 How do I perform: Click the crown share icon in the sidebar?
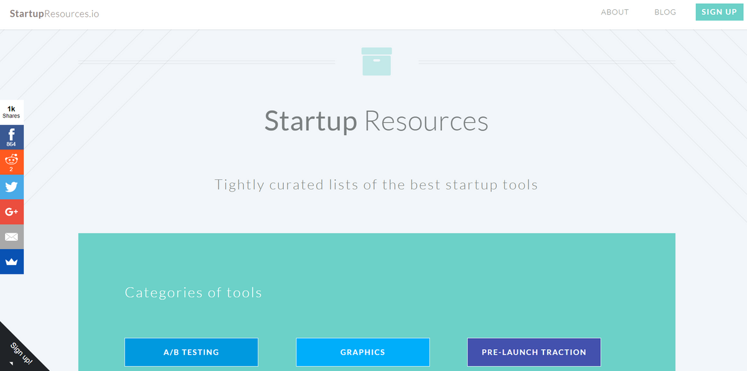pos(12,261)
